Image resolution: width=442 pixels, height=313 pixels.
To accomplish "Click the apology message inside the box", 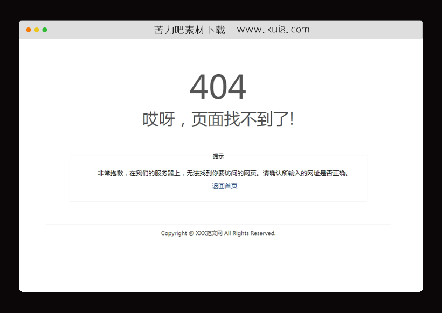I will (x=223, y=173).
